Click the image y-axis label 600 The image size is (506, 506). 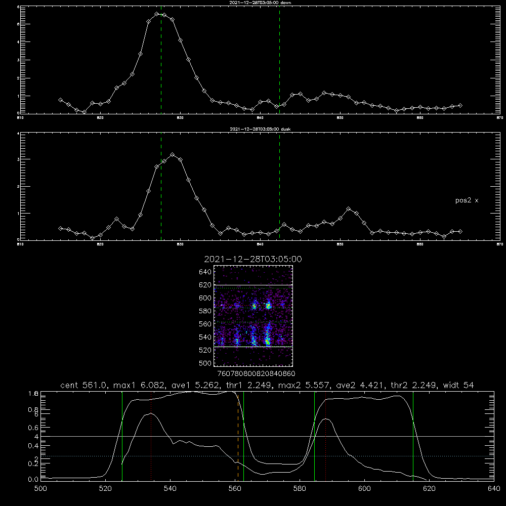pyautogui.click(x=205, y=298)
